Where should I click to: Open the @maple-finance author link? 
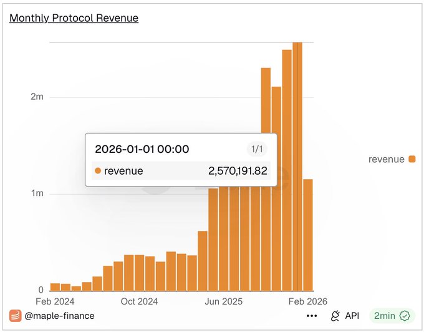tap(59, 316)
